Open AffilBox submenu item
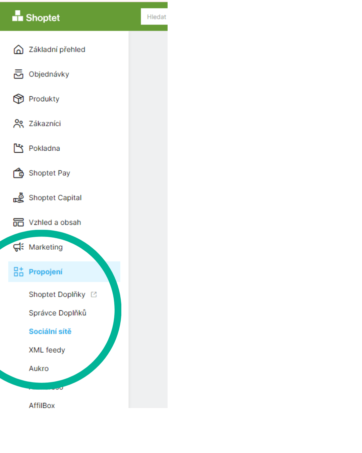The height and width of the screenshot is (453, 362). coord(42,405)
